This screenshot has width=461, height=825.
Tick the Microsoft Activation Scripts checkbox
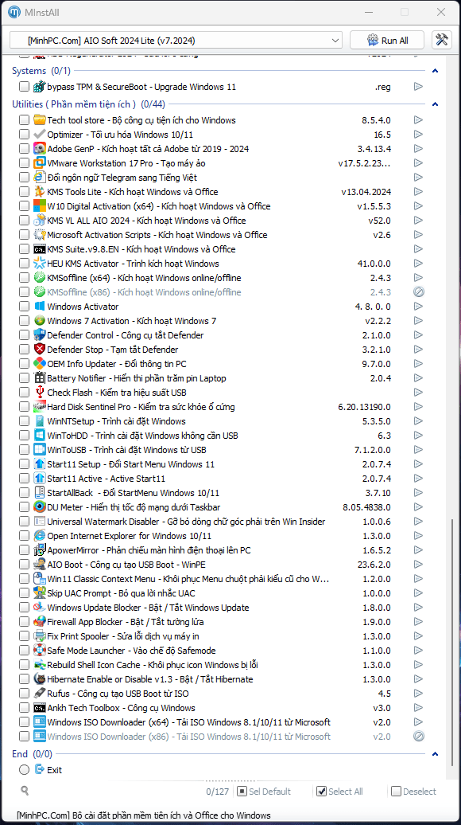click(24, 235)
